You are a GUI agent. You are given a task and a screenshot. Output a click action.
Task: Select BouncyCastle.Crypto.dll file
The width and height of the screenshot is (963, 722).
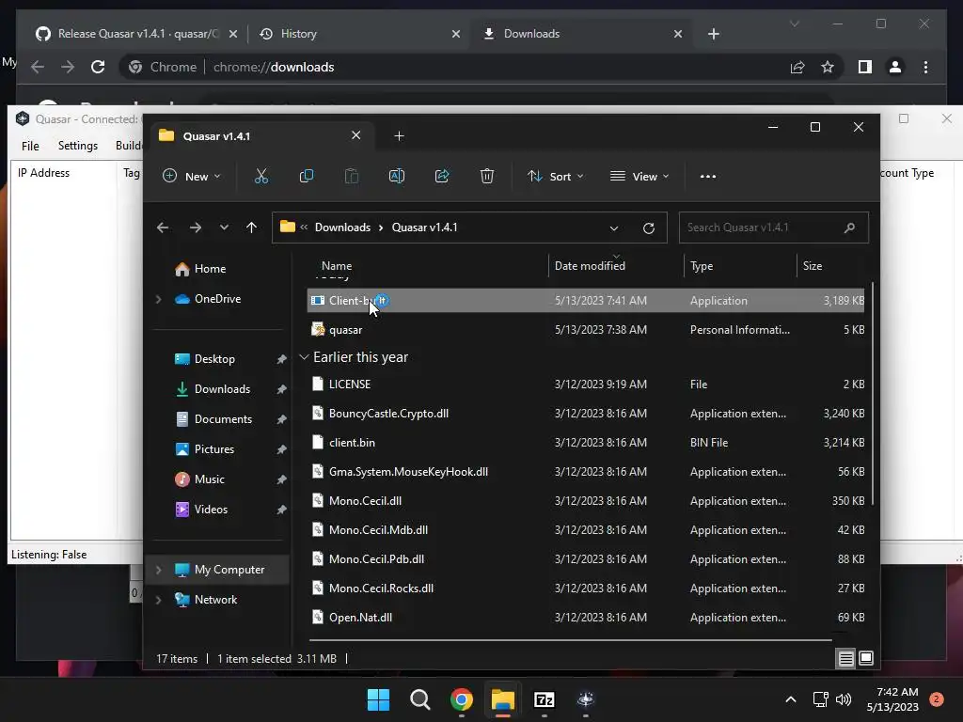585,414
